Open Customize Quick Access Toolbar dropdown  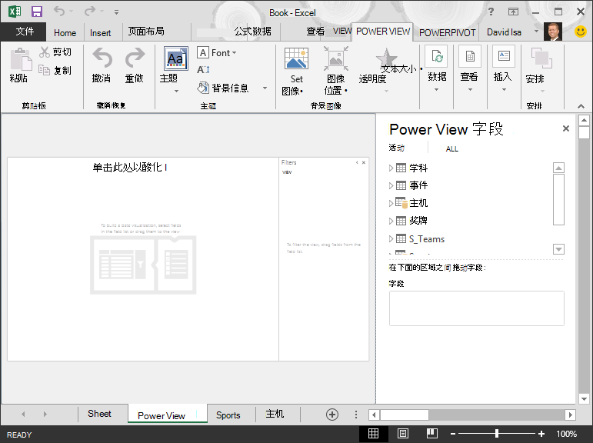point(116,12)
